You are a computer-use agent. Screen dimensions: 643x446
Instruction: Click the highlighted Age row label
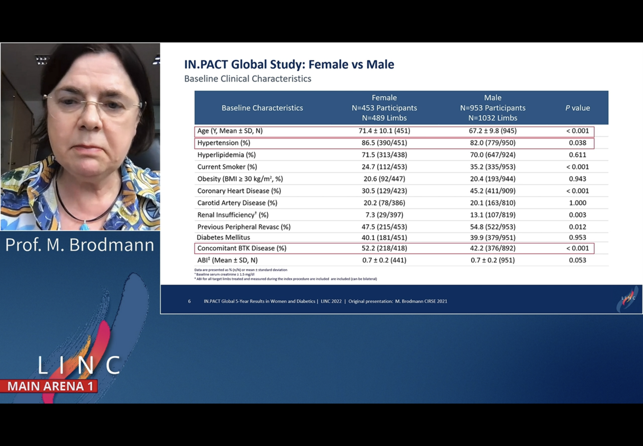coord(230,131)
